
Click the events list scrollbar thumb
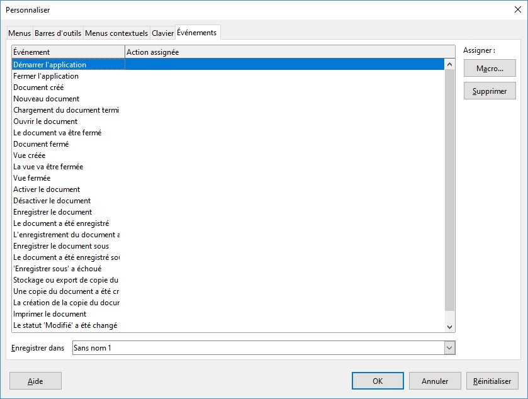[x=449, y=190]
